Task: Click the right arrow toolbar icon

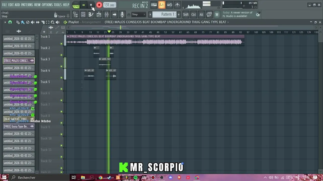Action: tap(114, 15)
